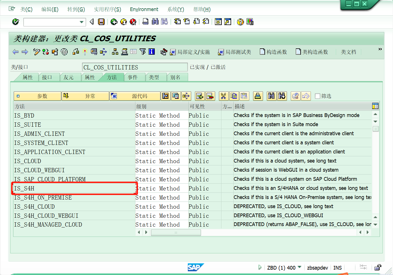This screenshot has width=393, height=275.
Task: Open the system ZBD (1) 400 status dropdown
Action: (299, 267)
